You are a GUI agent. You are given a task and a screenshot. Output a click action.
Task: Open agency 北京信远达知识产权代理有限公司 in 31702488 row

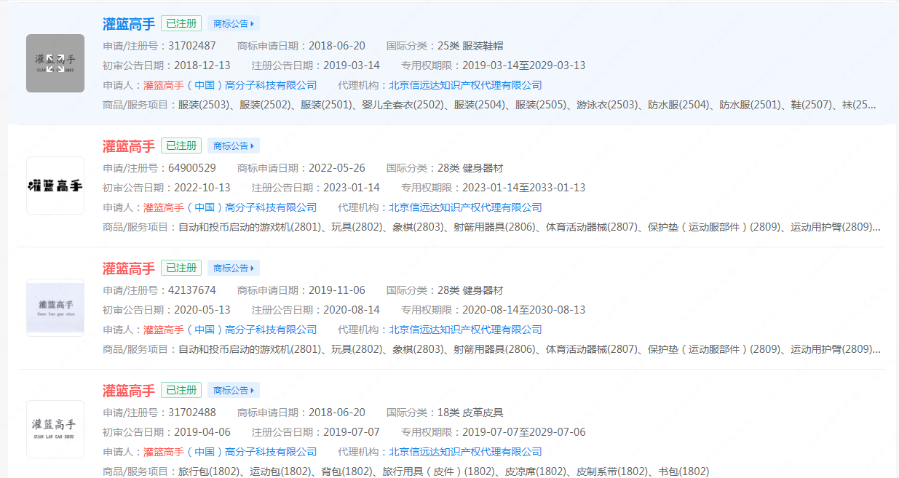466,452
